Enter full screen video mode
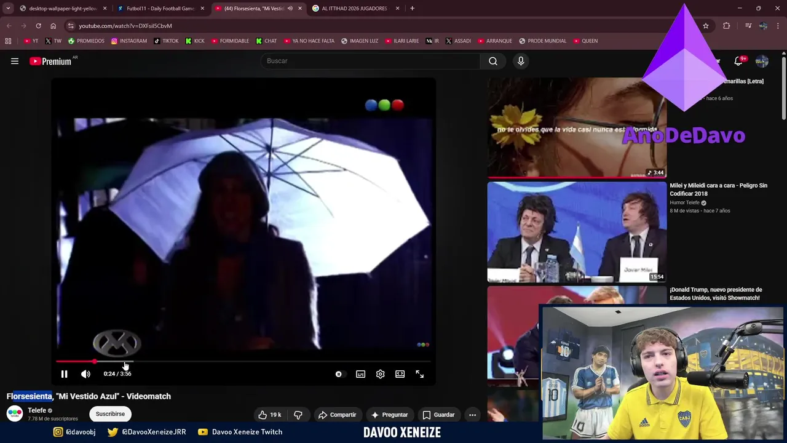Screen dimensions: 787x443 pos(419,374)
